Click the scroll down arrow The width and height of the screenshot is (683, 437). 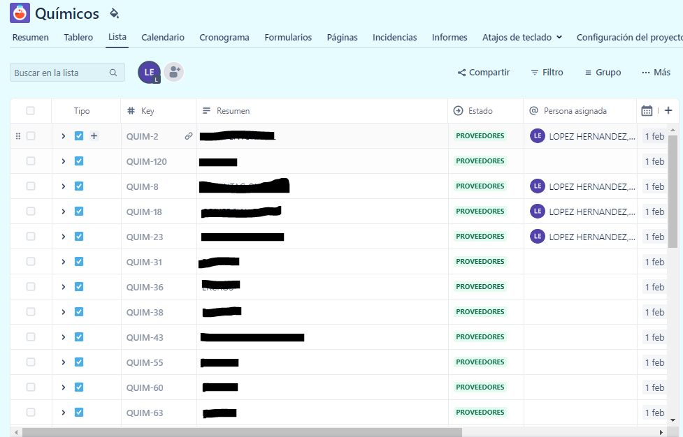click(673, 420)
